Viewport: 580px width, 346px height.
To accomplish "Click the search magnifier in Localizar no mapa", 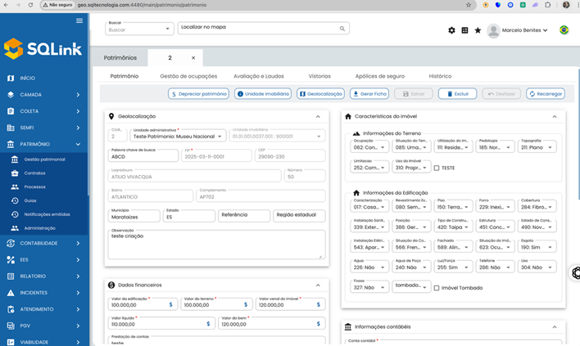I will pyautogui.click(x=343, y=29).
